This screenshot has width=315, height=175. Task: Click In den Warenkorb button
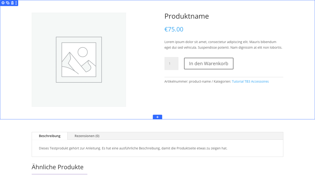point(209,63)
